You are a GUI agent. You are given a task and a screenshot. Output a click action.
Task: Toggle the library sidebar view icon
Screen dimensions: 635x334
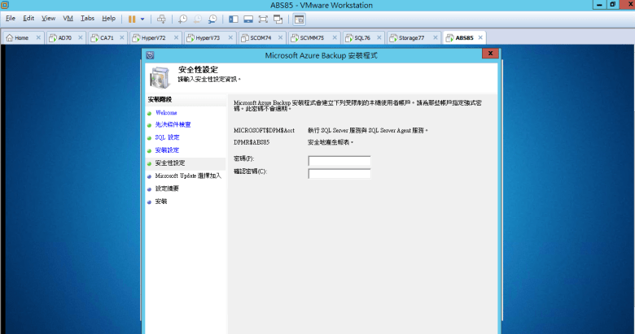pyautogui.click(x=234, y=18)
